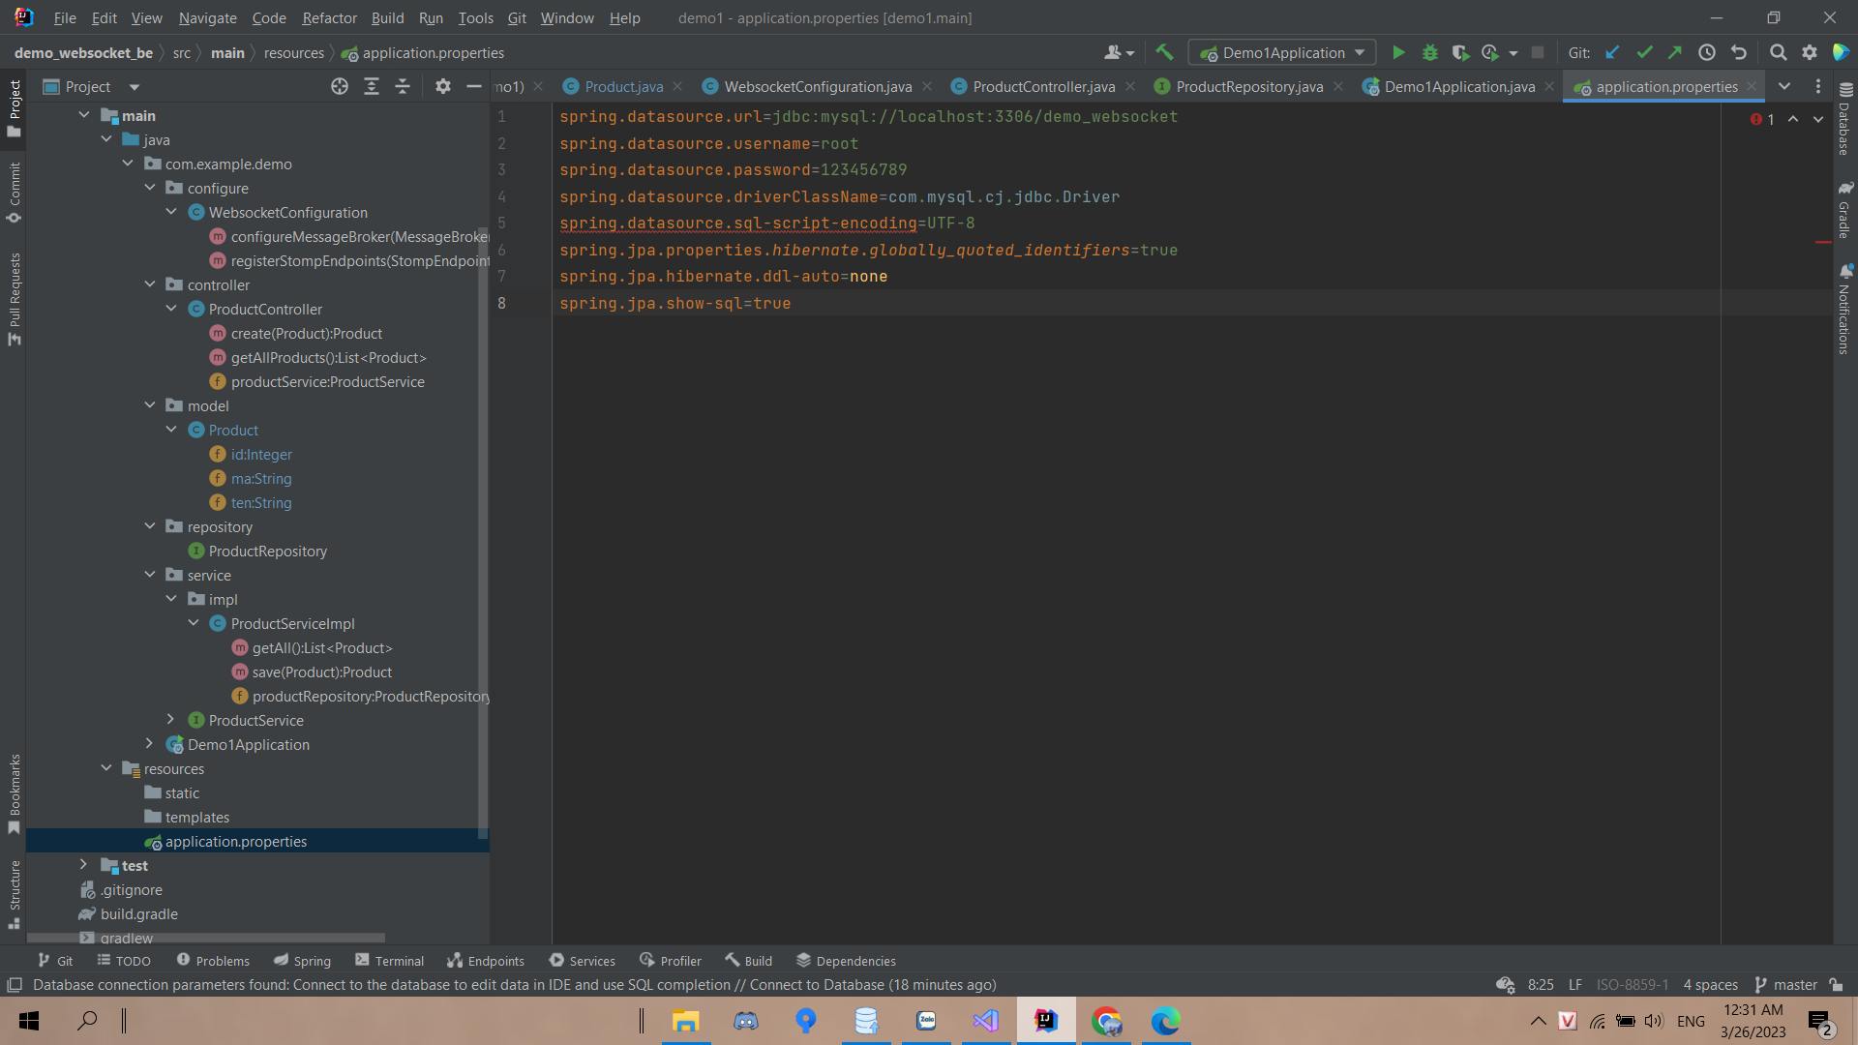Show hidden editor tabs dropdown
This screenshot has height=1045, width=1858.
[x=1784, y=87]
